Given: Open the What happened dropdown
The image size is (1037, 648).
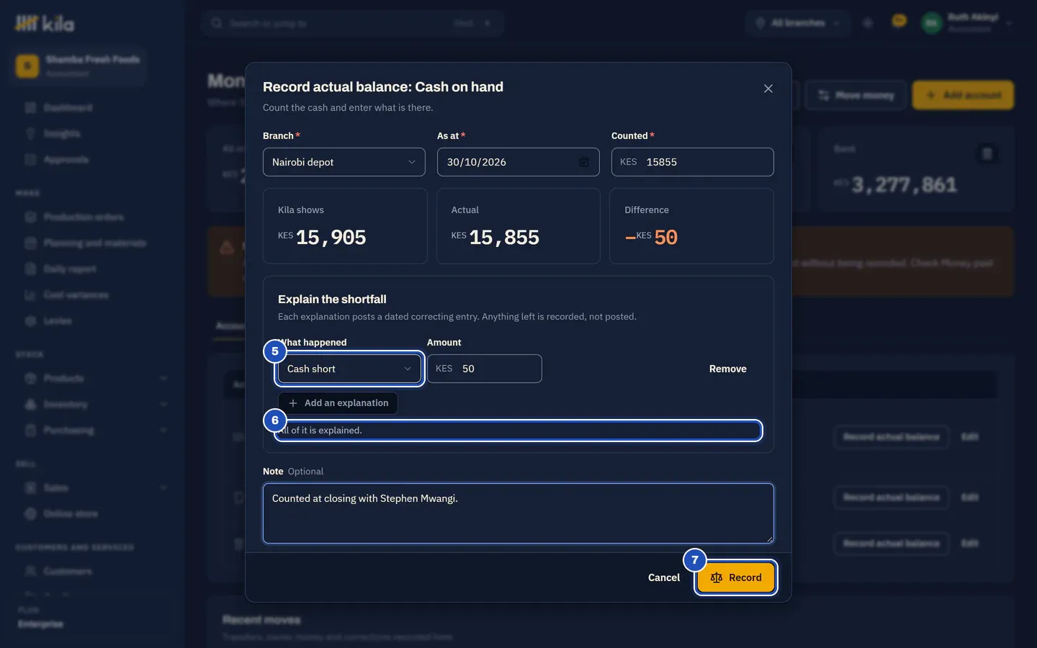Looking at the screenshot, I should (349, 369).
